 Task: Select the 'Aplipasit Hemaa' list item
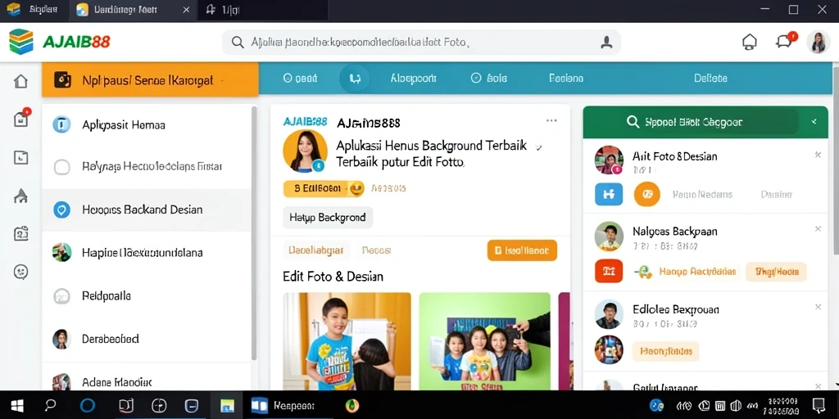point(146,125)
